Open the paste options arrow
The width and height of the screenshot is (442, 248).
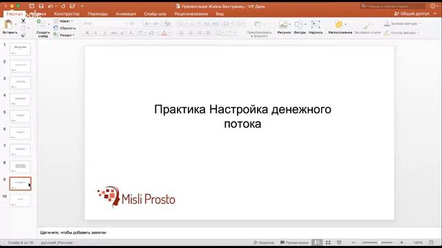15,25
